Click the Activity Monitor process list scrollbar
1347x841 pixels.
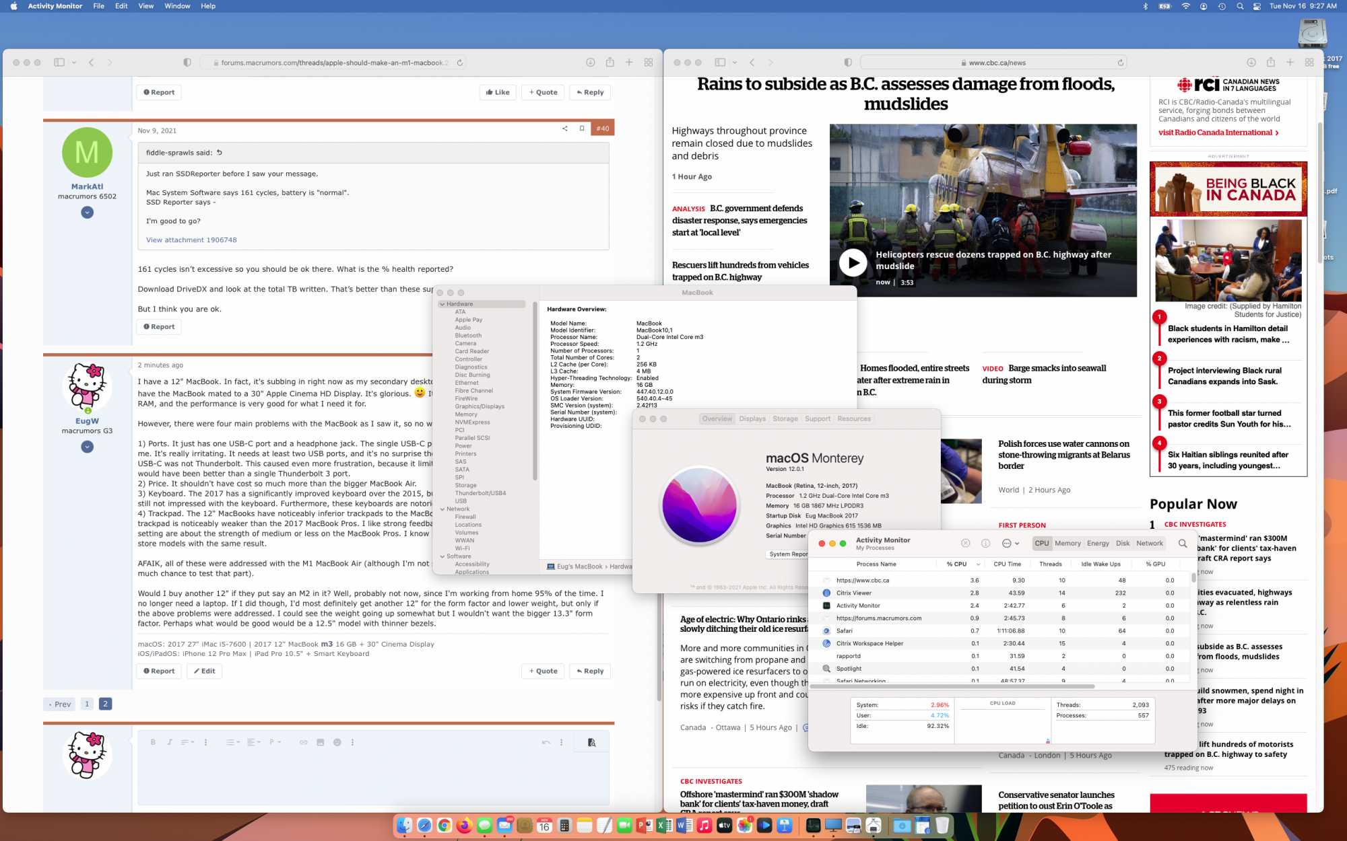pos(1193,577)
